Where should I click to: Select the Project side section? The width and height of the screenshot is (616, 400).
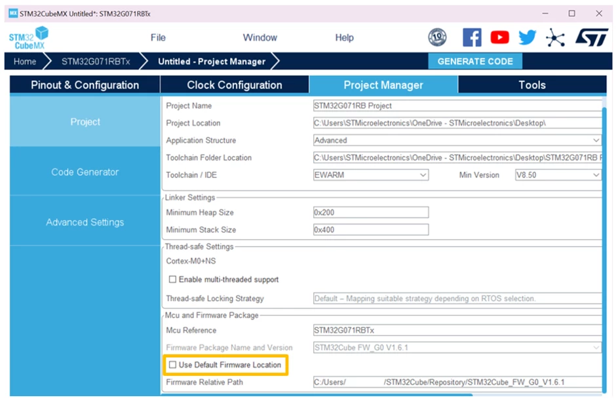(85, 122)
